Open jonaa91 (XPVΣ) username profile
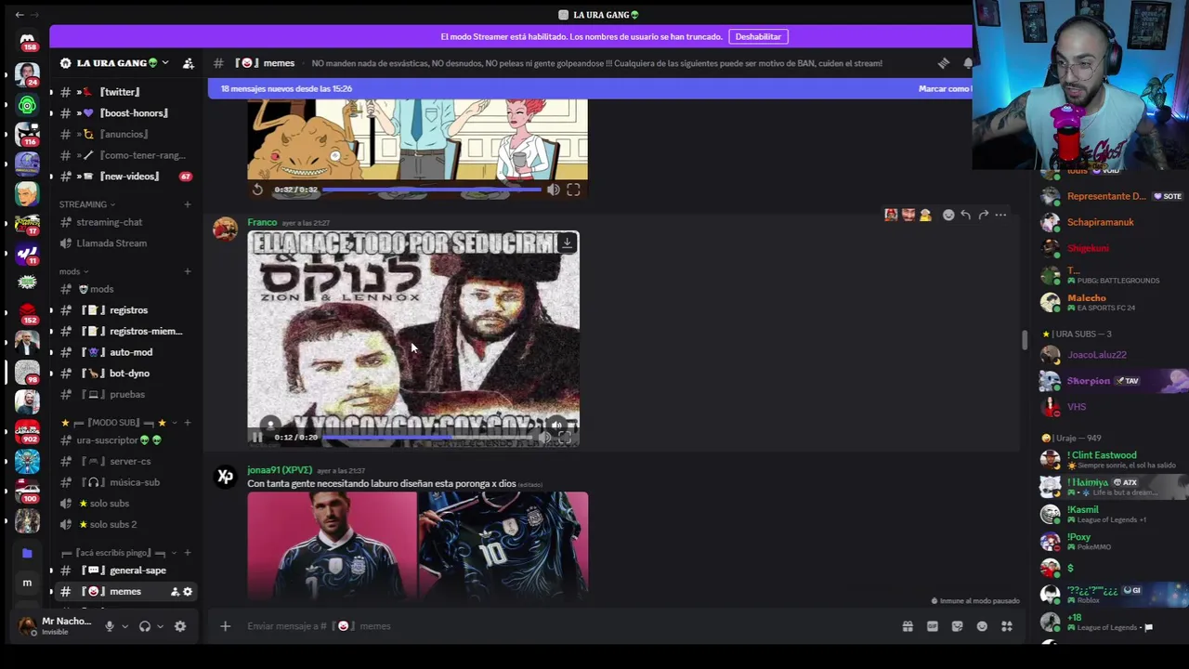1189x669 pixels. (280, 470)
